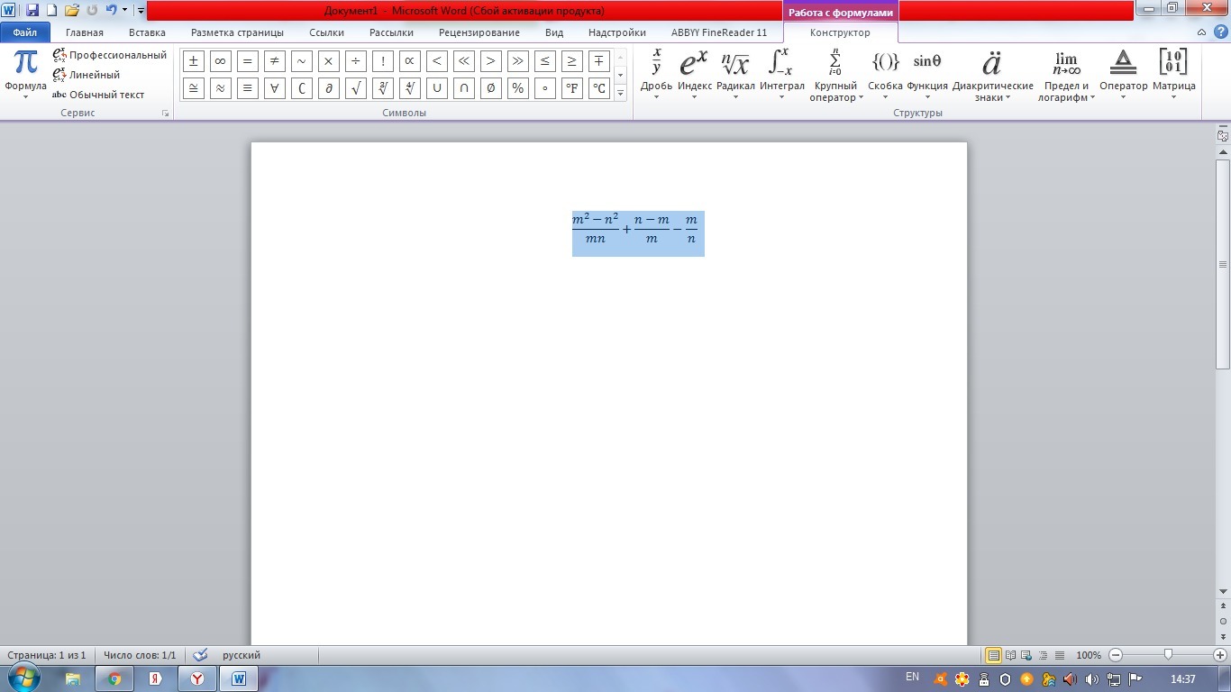Viewport: 1231px width, 692px height.
Task: Select Draft view in status bar
Action: click(1060, 655)
